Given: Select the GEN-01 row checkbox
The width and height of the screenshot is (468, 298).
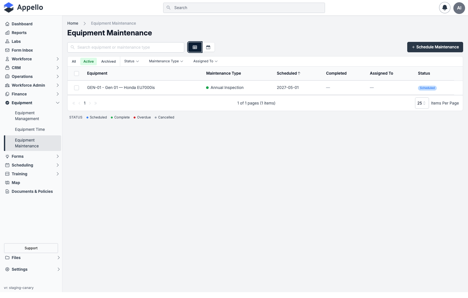Looking at the screenshot, I should [x=77, y=88].
